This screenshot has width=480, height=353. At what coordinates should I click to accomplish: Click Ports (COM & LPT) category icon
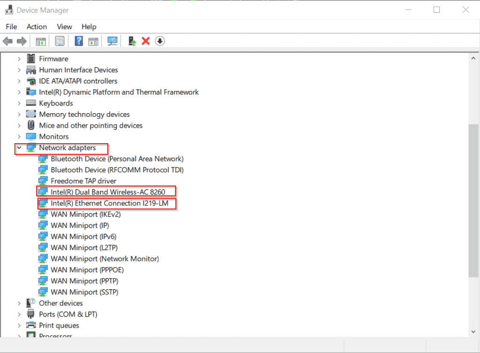coord(31,314)
